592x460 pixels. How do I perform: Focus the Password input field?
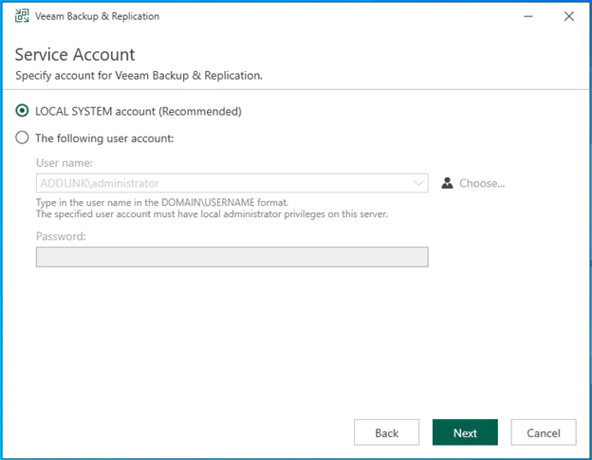231,257
